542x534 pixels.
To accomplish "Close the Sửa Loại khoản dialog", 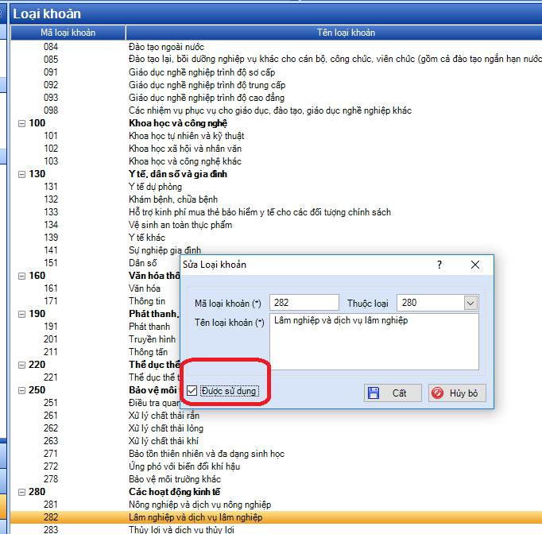I will (475, 265).
